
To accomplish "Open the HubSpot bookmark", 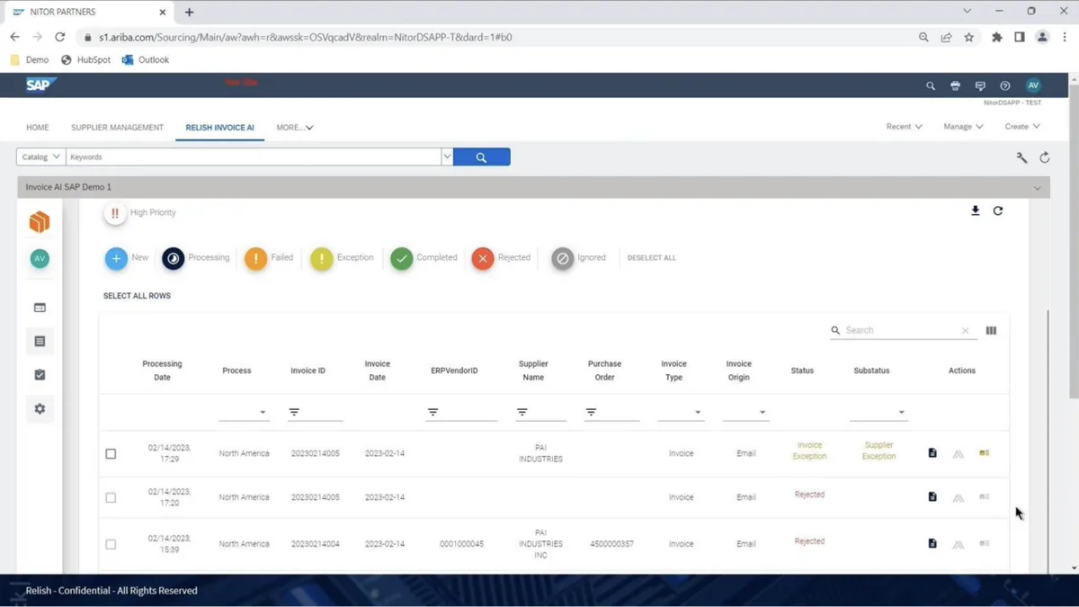I will coord(85,60).
